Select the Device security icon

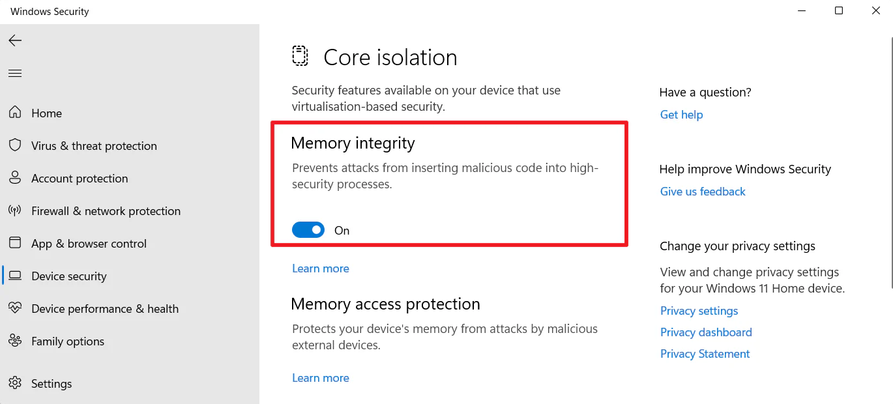click(x=15, y=276)
